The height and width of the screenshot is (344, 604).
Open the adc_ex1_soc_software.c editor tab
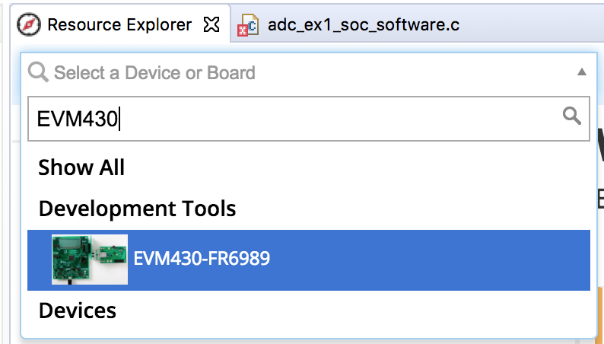click(363, 24)
